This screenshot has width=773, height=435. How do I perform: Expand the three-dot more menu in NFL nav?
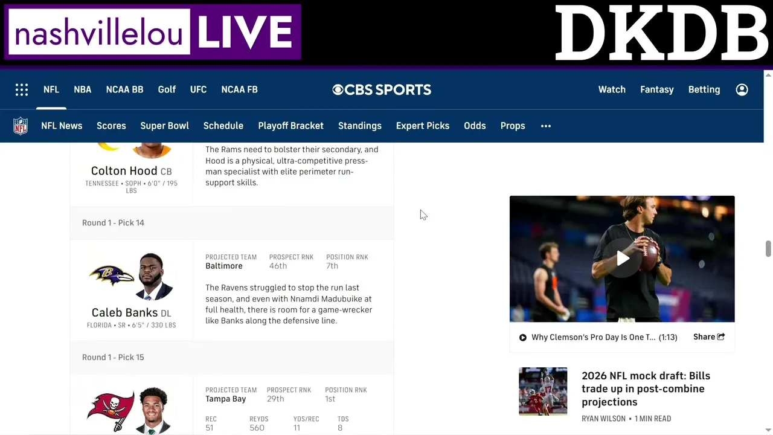[x=546, y=126]
